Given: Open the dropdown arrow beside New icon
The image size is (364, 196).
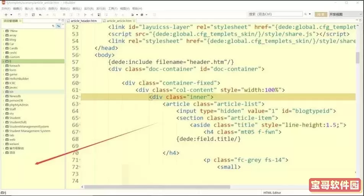Looking at the screenshot, I should coord(11,15).
